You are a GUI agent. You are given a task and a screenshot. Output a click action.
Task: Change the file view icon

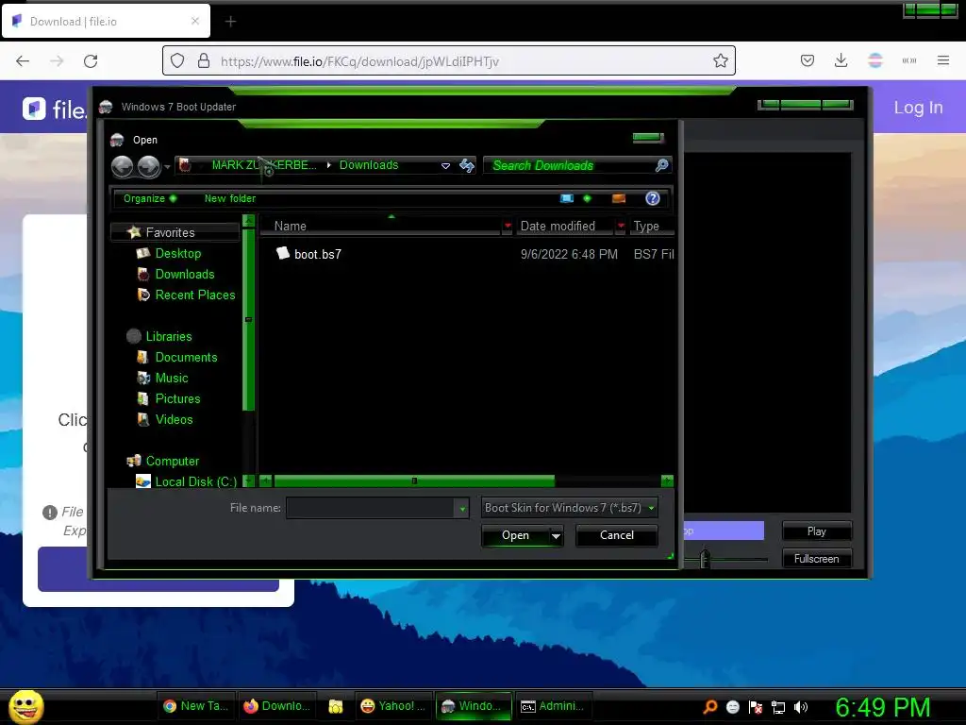pyautogui.click(x=567, y=198)
